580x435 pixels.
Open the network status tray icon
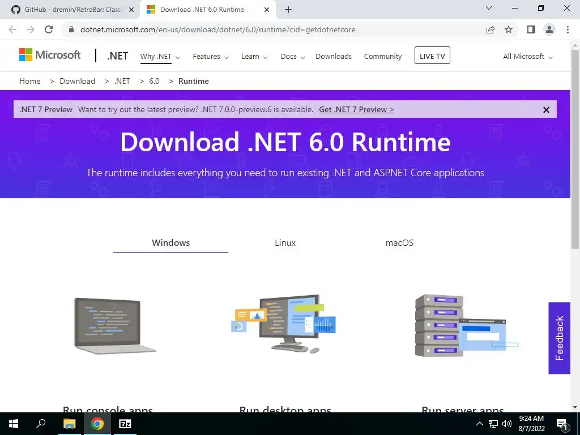click(x=493, y=424)
